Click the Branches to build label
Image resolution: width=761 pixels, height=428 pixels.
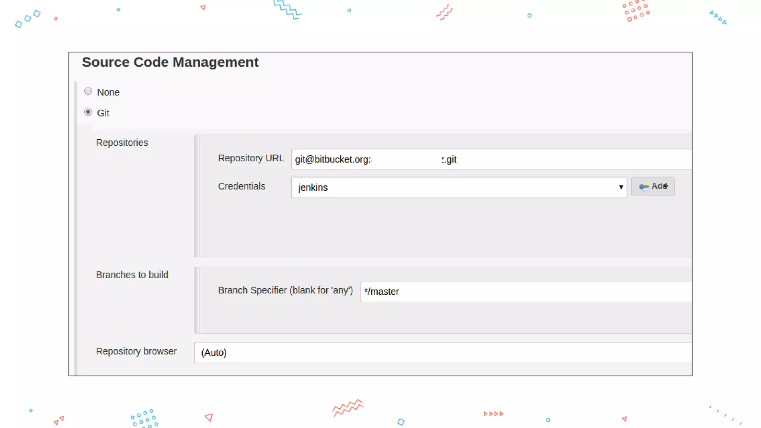[132, 275]
